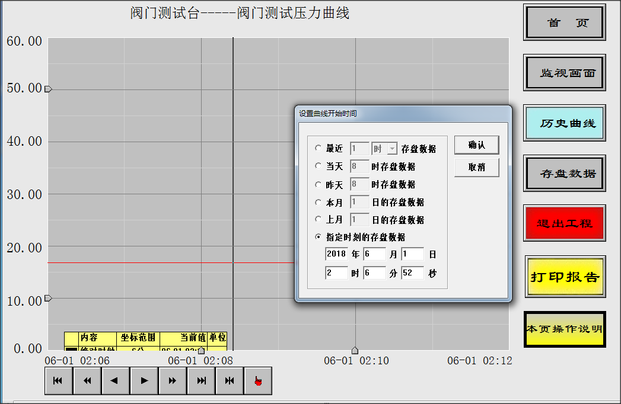Viewport: 621px width, 404px height.
Task: Click the skip-to-next playback icon
Action: coord(200,380)
